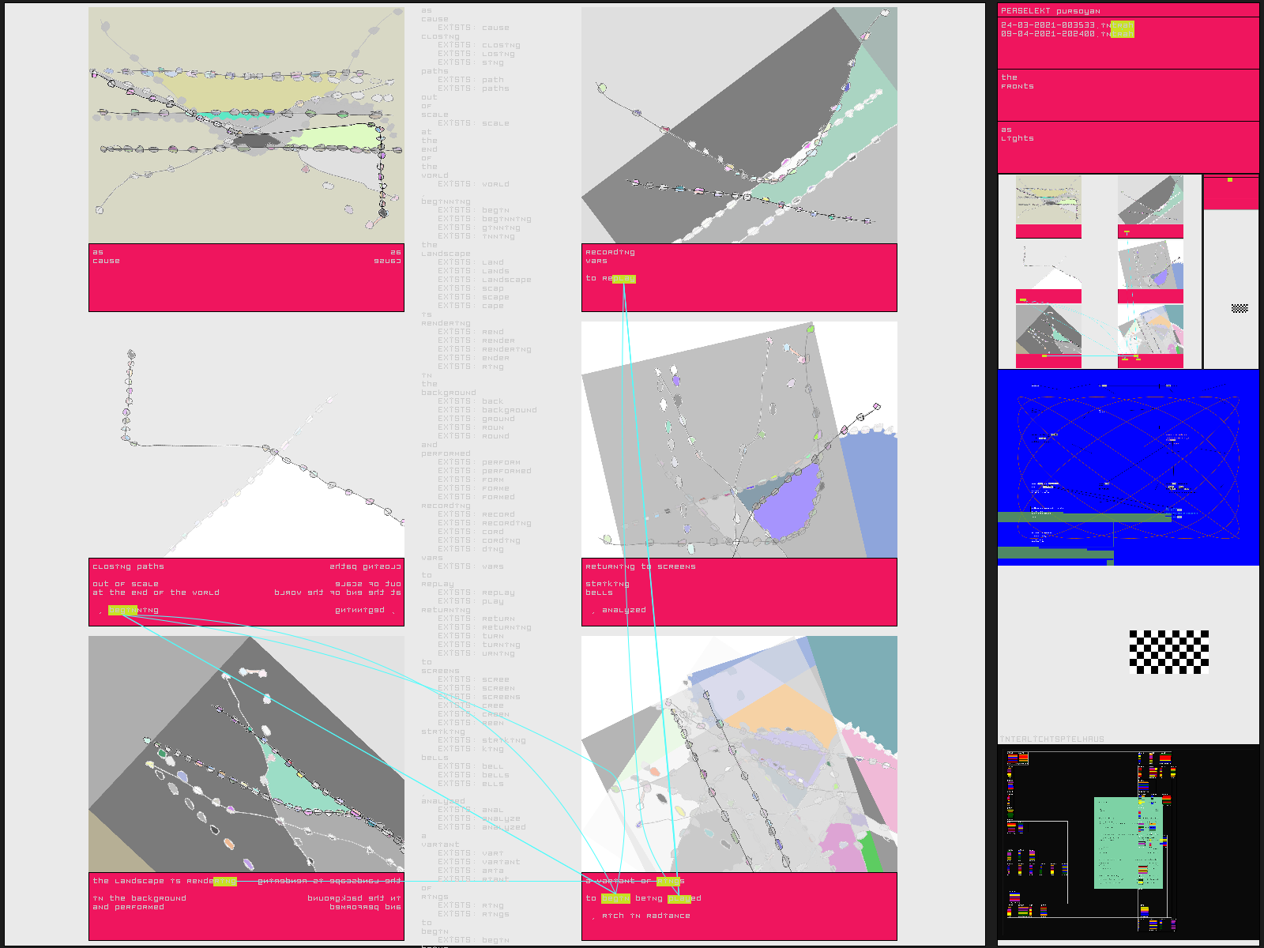Click highlighted end of "the landscape is rendering"

point(224,881)
